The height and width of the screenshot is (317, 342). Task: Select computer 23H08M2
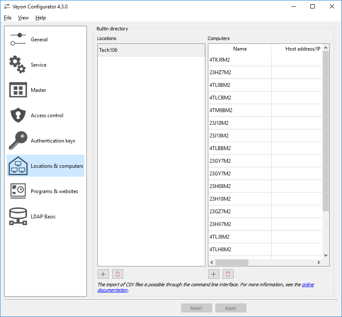pos(240,186)
